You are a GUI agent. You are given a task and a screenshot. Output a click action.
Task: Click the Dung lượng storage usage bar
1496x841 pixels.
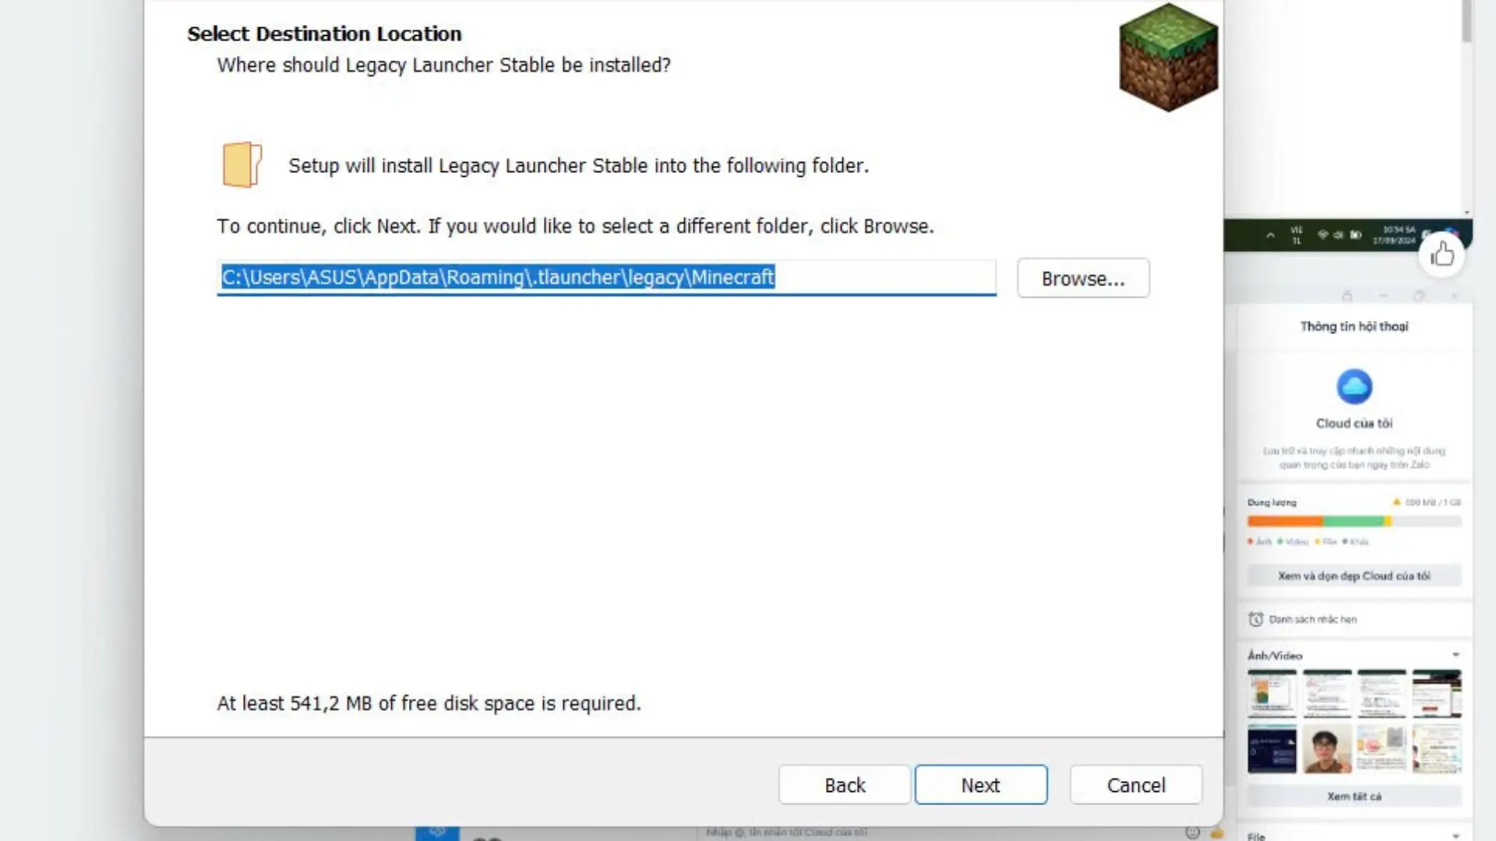tap(1354, 521)
